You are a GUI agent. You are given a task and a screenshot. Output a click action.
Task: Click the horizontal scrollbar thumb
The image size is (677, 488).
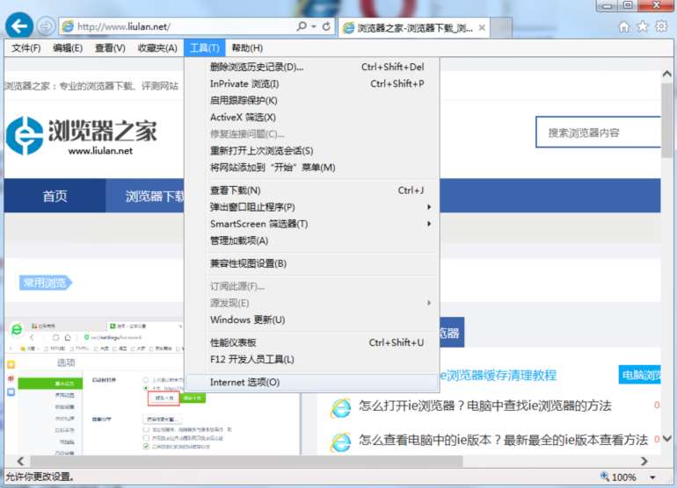[246, 462]
